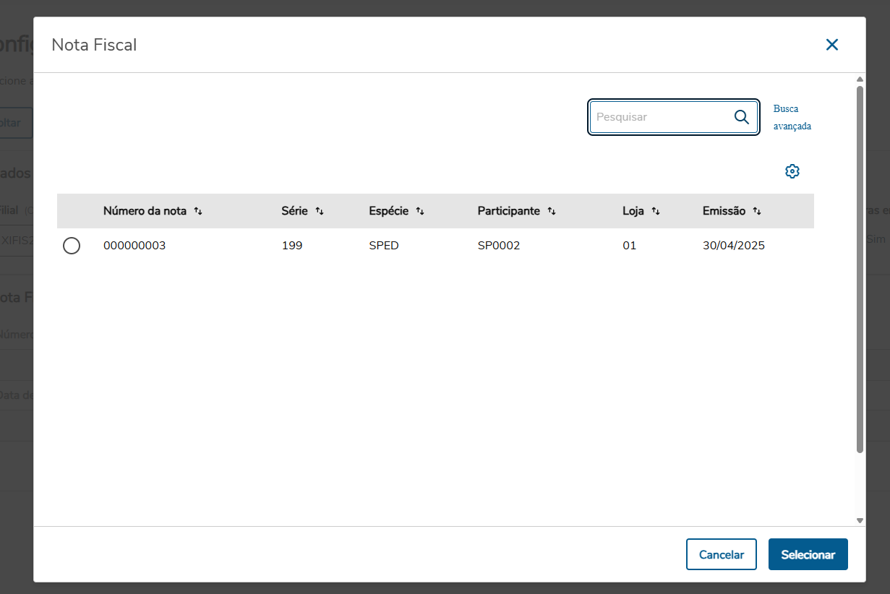Open table settings gear icon
The width and height of the screenshot is (890, 594).
792,171
